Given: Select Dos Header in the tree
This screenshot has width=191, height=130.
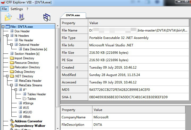Looking at the screenshot, I should tap(22, 31).
